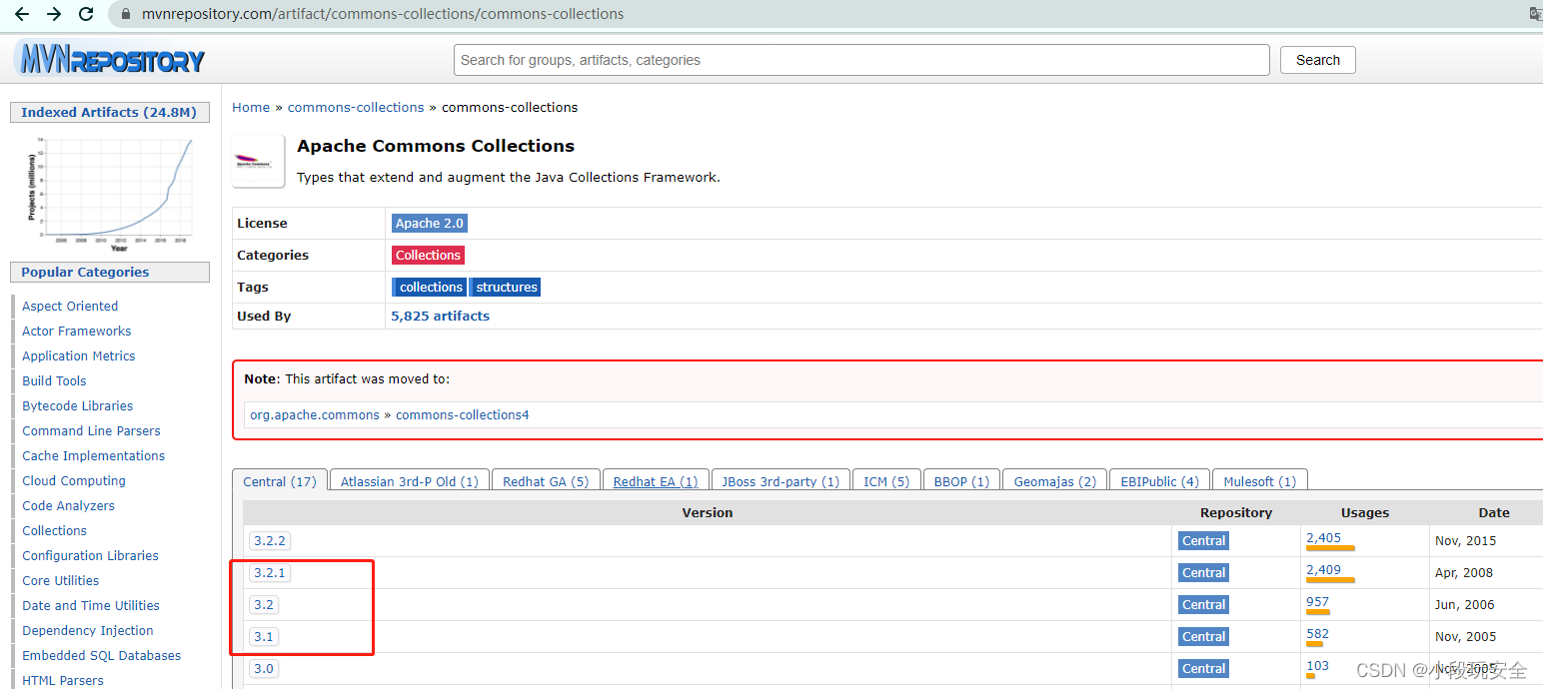Image resolution: width=1543 pixels, height=689 pixels.
Task: Switch to the Central (17) tab
Action: (280, 481)
